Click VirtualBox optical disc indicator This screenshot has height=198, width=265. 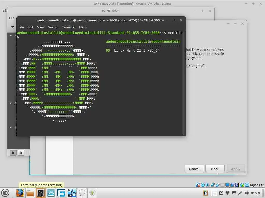pos(203,185)
